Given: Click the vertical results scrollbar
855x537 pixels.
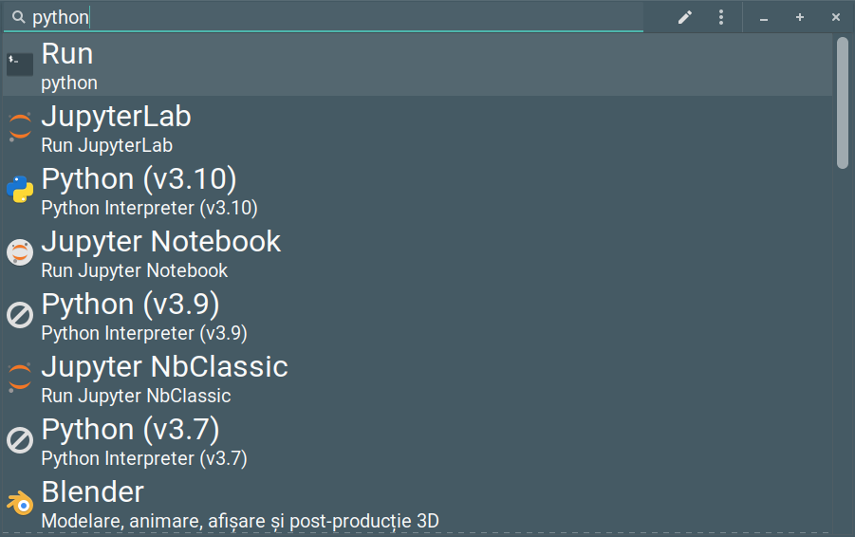Looking at the screenshot, I should pos(843,102).
